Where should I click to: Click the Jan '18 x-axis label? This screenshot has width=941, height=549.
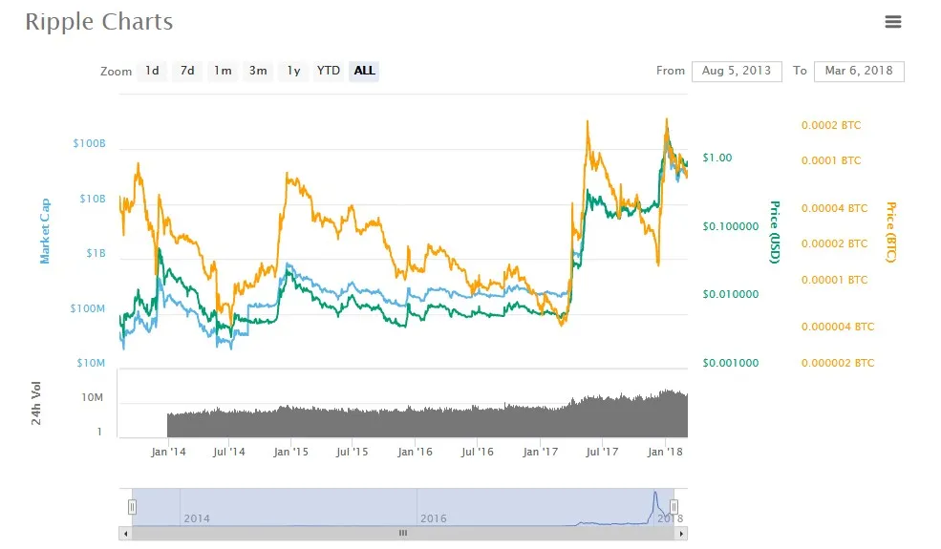[x=664, y=452]
